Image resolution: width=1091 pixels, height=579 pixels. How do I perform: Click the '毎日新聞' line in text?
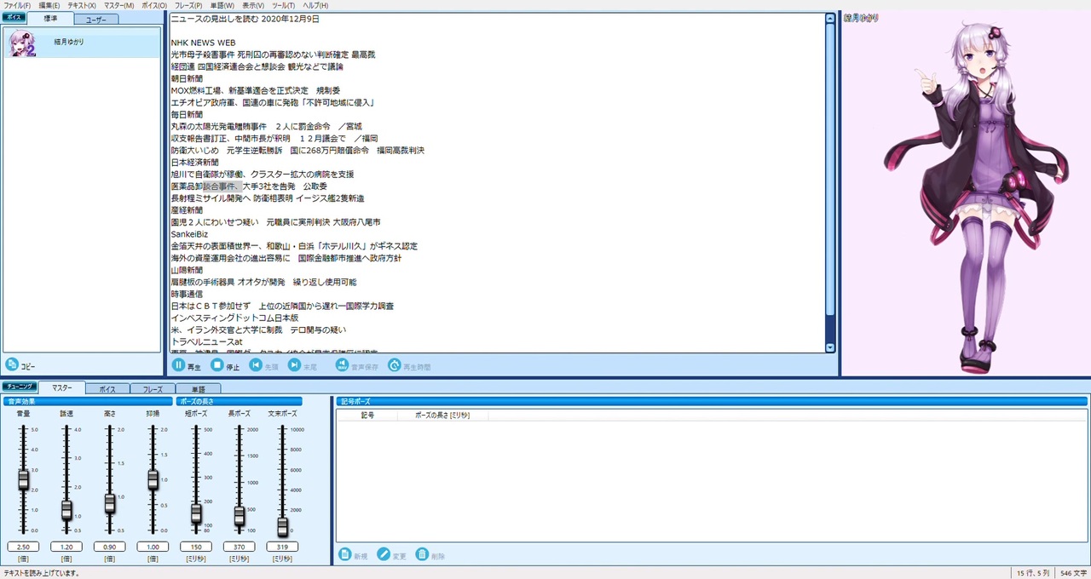click(x=187, y=114)
